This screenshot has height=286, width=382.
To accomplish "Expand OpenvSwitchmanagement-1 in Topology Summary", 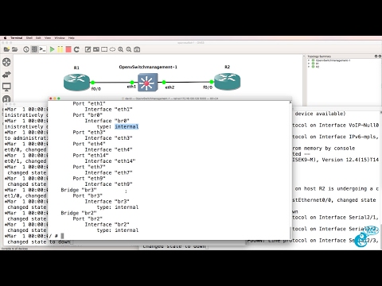I will [309, 60].
